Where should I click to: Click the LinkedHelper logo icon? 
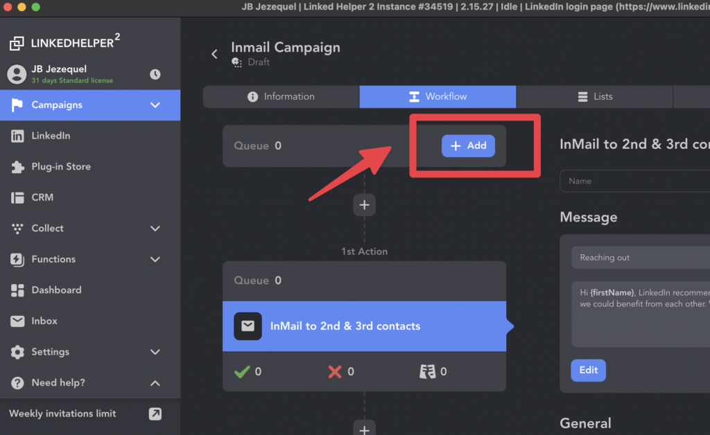click(17, 43)
